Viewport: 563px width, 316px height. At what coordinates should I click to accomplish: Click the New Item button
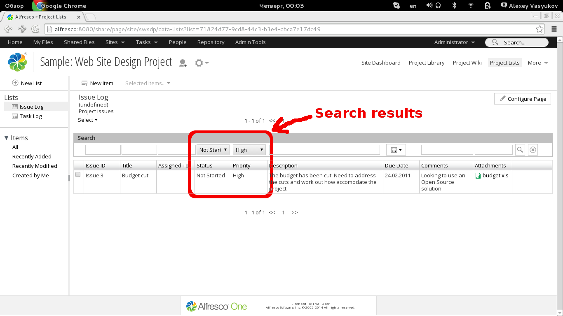(x=97, y=83)
